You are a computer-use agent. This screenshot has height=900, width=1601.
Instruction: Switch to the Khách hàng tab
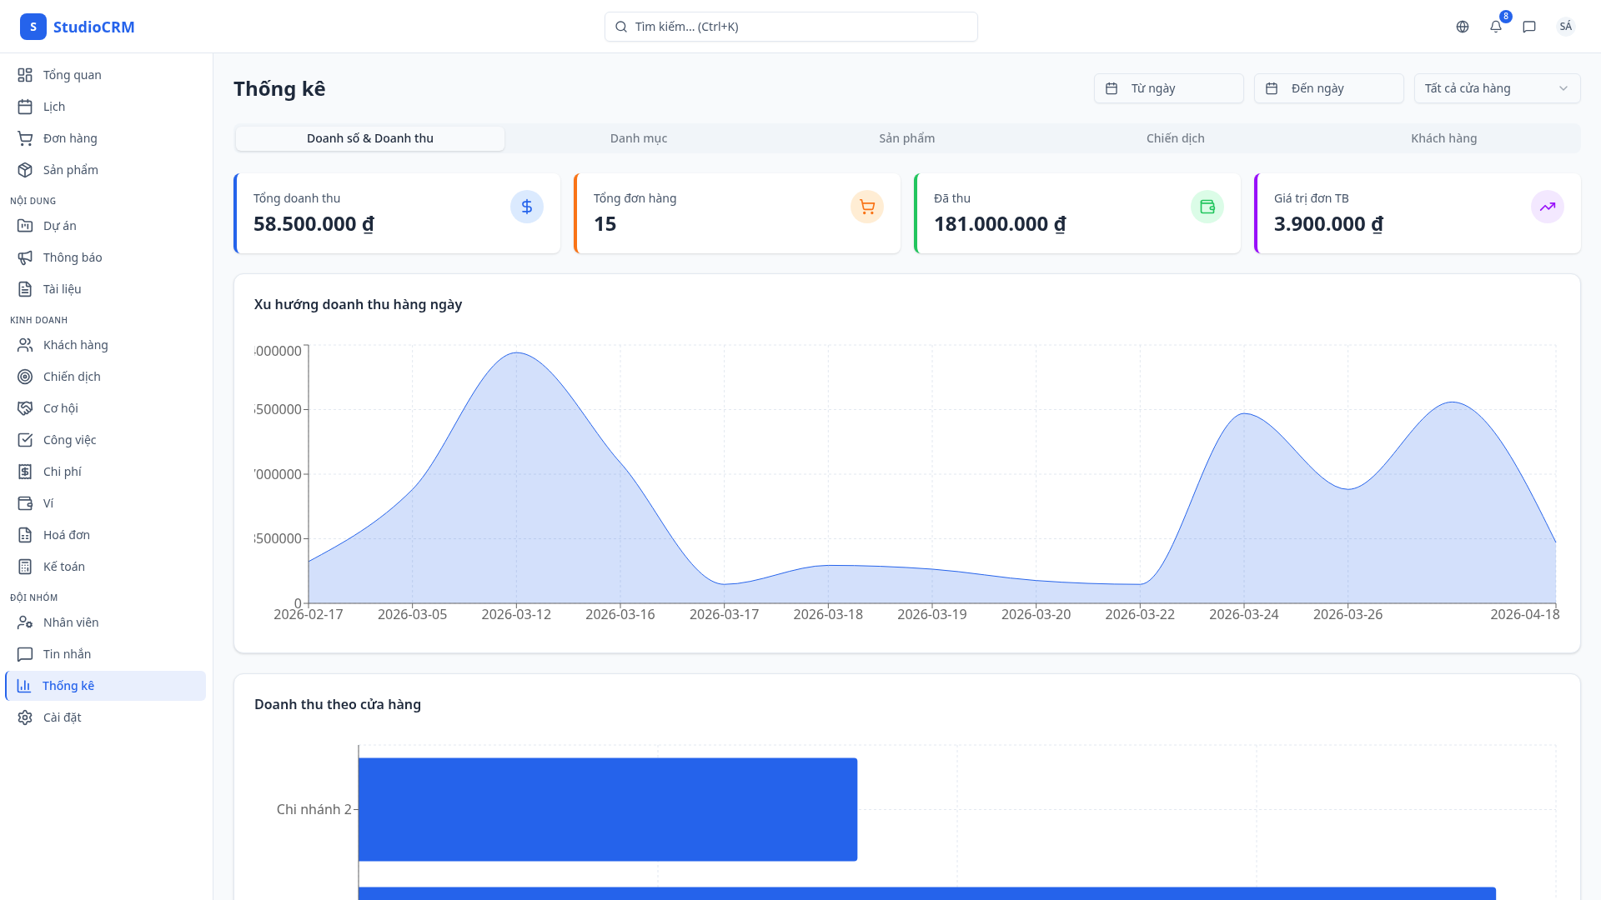point(1443,138)
